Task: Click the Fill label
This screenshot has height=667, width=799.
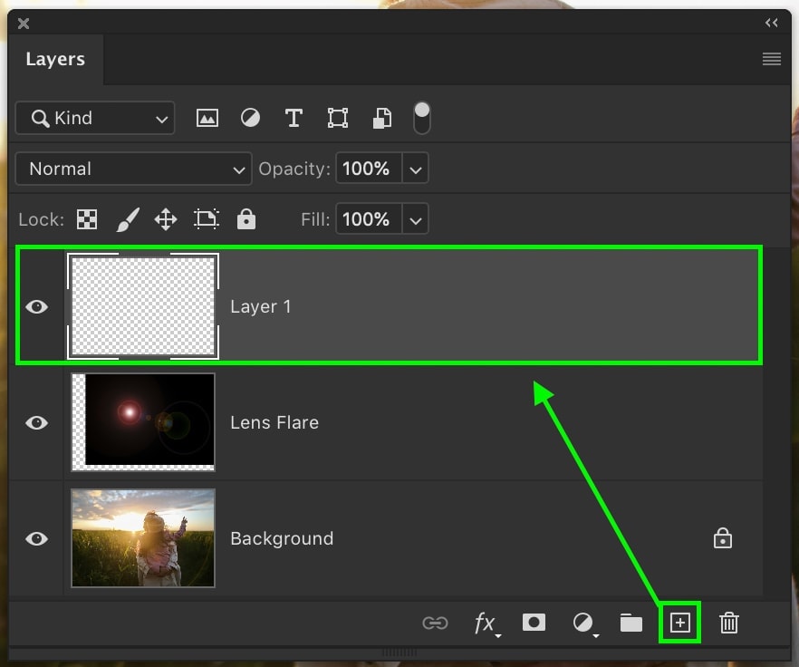Action: pyautogui.click(x=315, y=220)
